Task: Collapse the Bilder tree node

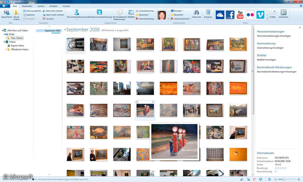Action: pyautogui.click(x=4, y=34)
